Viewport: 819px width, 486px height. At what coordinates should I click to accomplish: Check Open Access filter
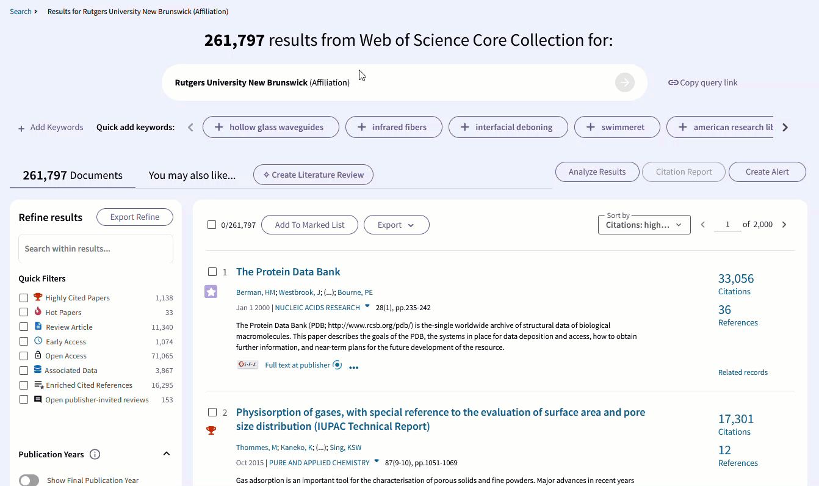click(24, 356)
